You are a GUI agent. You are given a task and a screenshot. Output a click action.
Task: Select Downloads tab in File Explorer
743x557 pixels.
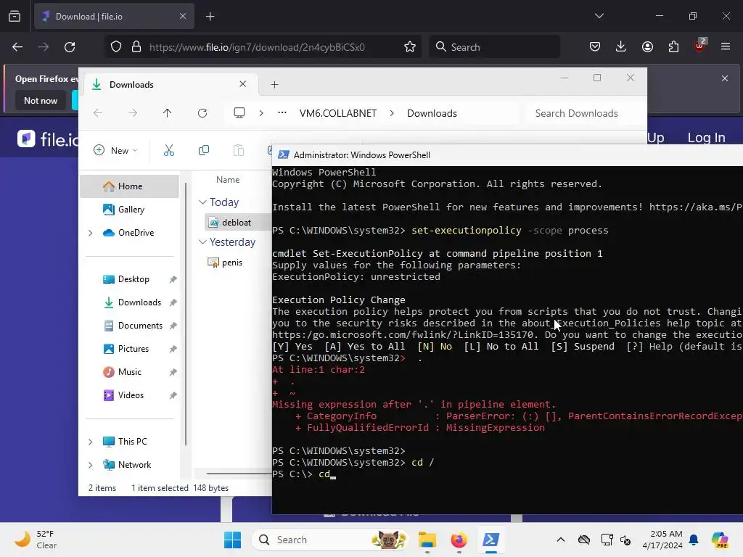170,84
